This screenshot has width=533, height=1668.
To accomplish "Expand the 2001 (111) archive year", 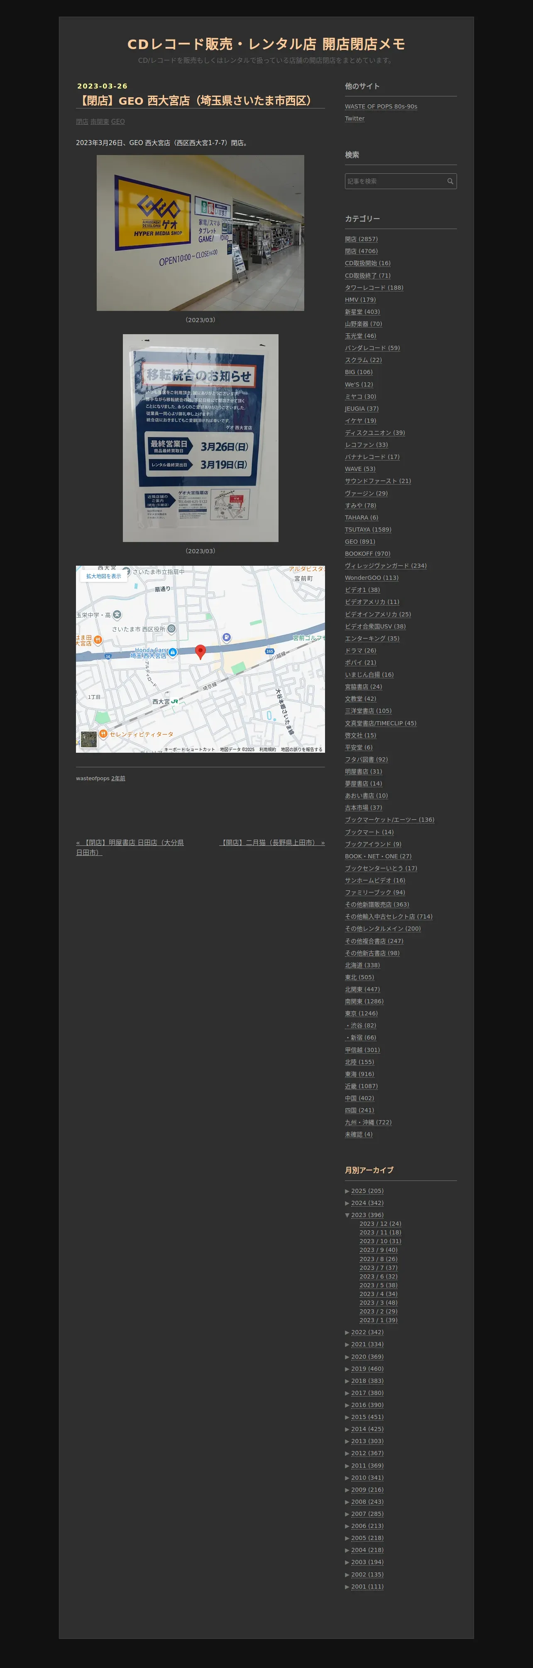I will (x=347, y=1587).
